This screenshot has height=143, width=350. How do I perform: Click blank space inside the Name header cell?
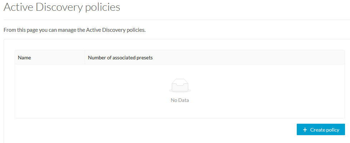pyautogui.click(x=58, y=58)
